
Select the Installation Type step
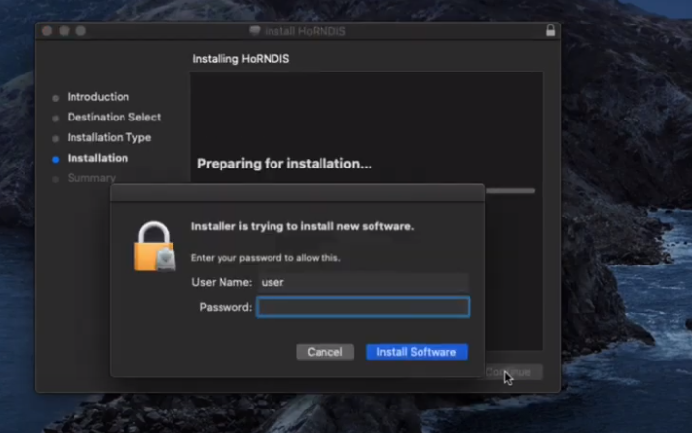(x=109, y=137)
